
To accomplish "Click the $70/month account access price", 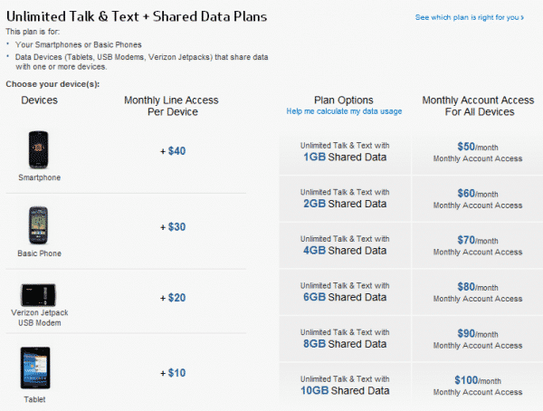I will coord(478,240).
